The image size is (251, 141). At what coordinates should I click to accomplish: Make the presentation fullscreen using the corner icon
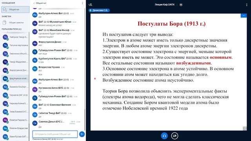pos(245,128)
